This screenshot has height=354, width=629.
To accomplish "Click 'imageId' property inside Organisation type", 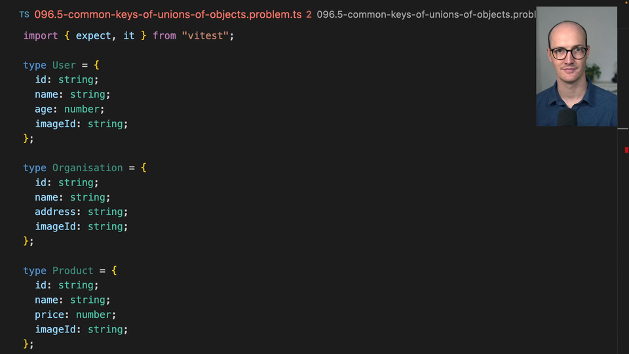I will point(56,226).
